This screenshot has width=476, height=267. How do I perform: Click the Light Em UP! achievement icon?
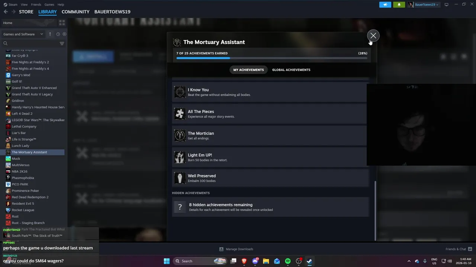point(180,157)
